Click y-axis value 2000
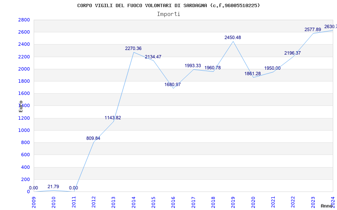 tap(24, 69)
